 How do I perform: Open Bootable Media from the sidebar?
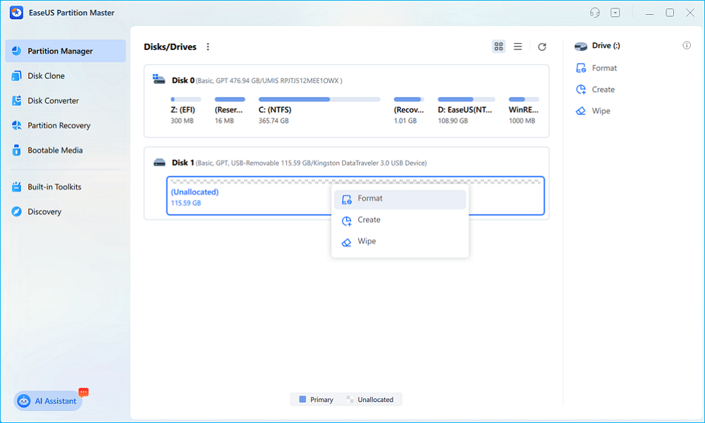click(54, 150)
